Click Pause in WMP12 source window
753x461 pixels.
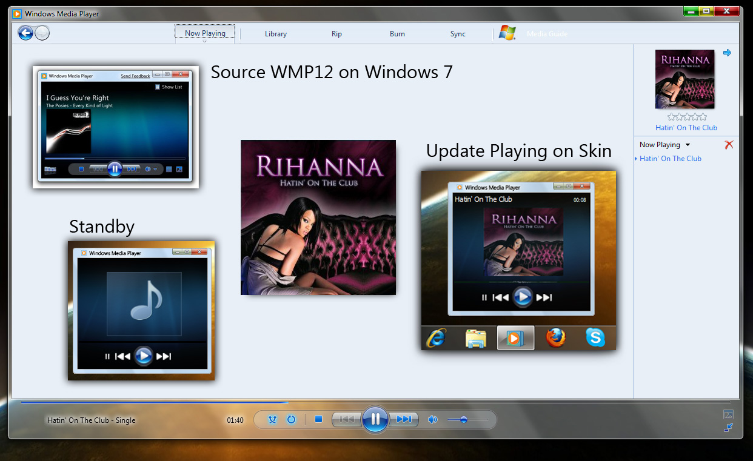[115, 169]
